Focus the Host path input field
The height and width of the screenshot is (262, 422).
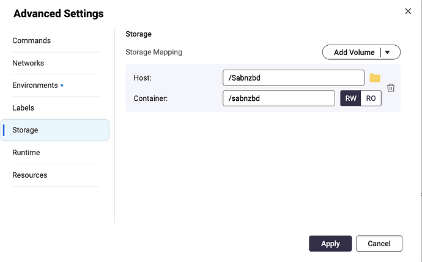(293, 78)
